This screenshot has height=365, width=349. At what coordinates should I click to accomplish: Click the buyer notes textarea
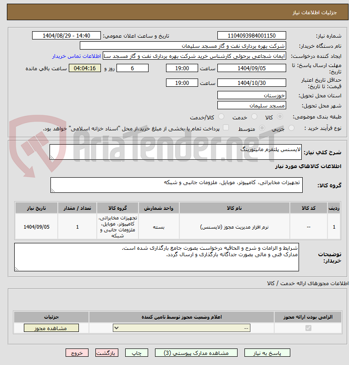(156, 257)
